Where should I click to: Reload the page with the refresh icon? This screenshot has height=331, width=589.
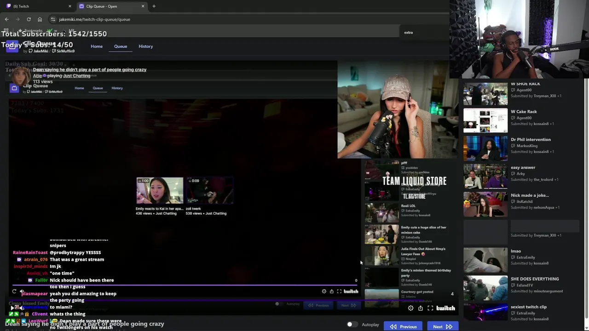click(x=29, y=19)
